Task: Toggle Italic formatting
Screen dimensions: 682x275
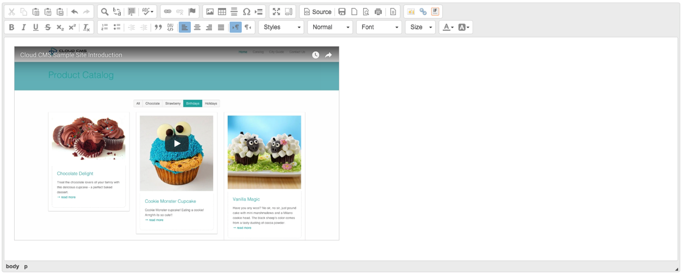Action: tap(23, 27)
